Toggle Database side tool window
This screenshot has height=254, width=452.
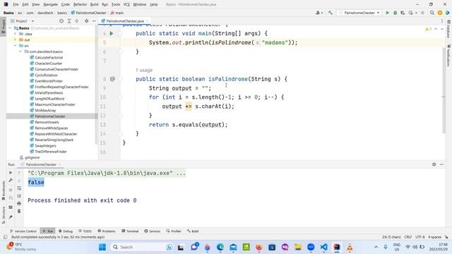[448, 30]
